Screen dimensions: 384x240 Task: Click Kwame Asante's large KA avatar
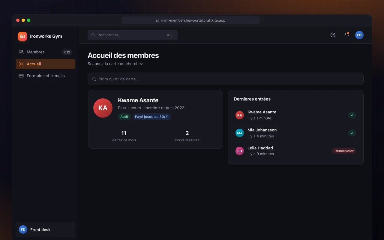[x=103, y=108]
